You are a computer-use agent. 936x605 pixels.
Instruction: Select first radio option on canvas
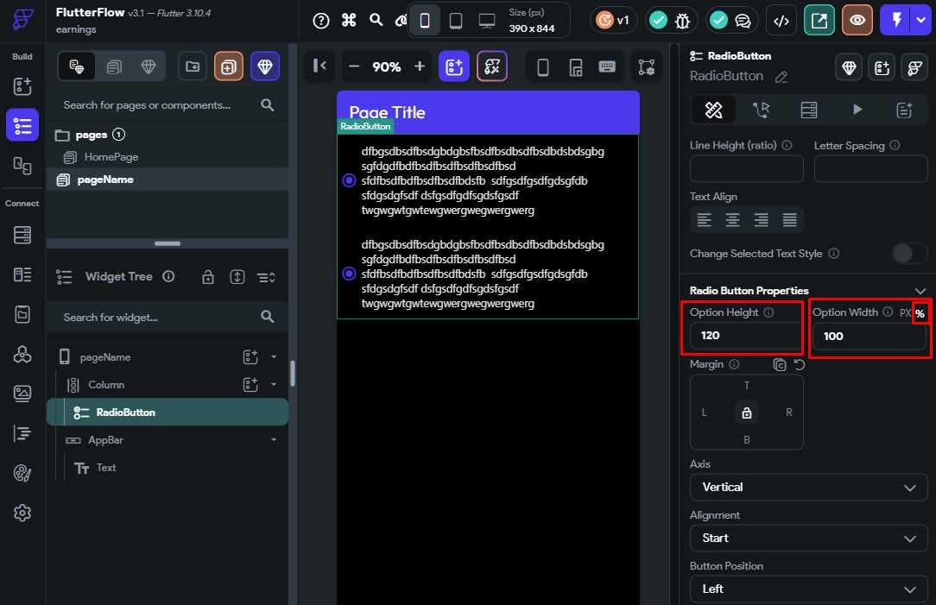tap(349, 180)
